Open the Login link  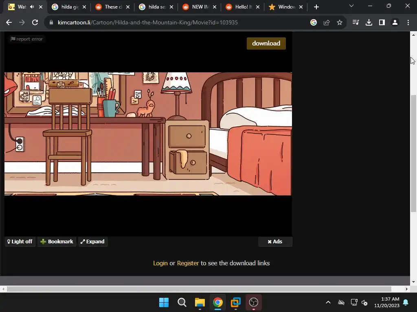[160, 263]
